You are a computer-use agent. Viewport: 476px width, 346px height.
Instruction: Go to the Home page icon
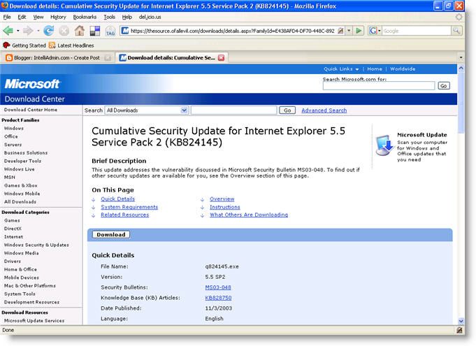point(80,31)
